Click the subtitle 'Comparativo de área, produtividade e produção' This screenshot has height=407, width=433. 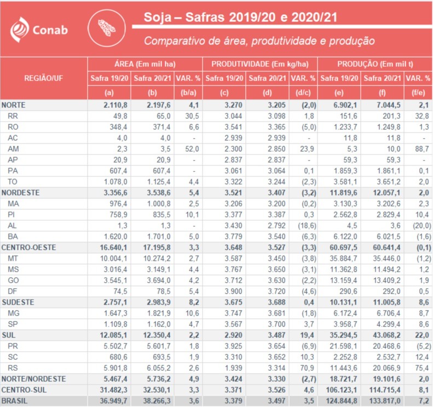pyautogui.click(x=259, y=41)
